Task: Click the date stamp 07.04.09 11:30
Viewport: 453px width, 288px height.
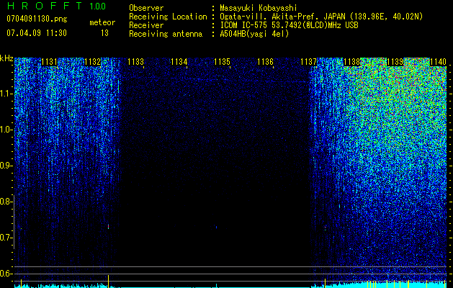Action: pos(37,33)
